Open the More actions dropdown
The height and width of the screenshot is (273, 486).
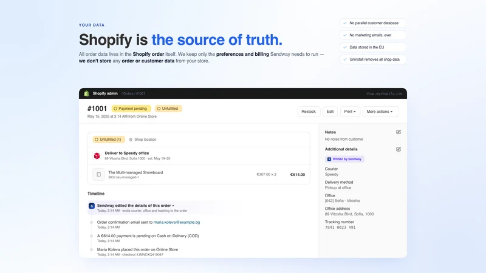click(380, 112)
